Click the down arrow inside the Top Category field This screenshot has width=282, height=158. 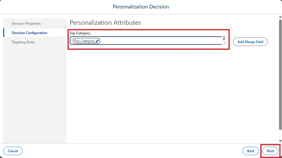coord(224,39)
